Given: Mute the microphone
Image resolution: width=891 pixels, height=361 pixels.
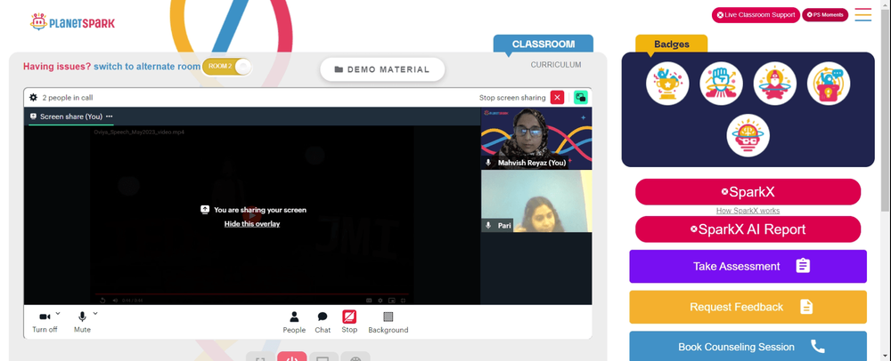Looking at the screenshot, I should coord(82,322).
